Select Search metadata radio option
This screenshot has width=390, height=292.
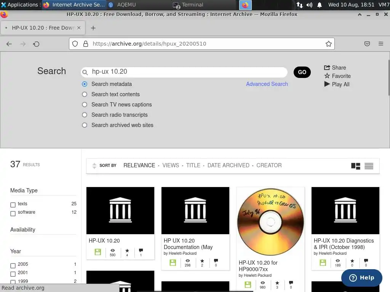85,84
